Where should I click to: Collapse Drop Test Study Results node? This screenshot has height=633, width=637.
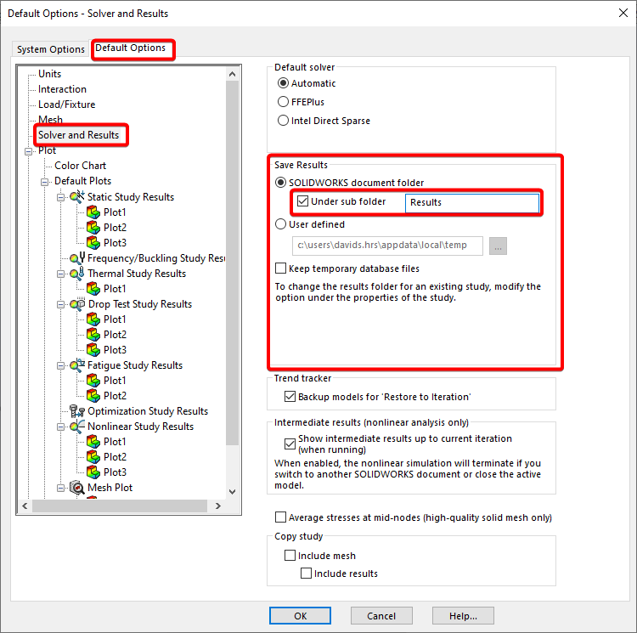click(60, 304)
